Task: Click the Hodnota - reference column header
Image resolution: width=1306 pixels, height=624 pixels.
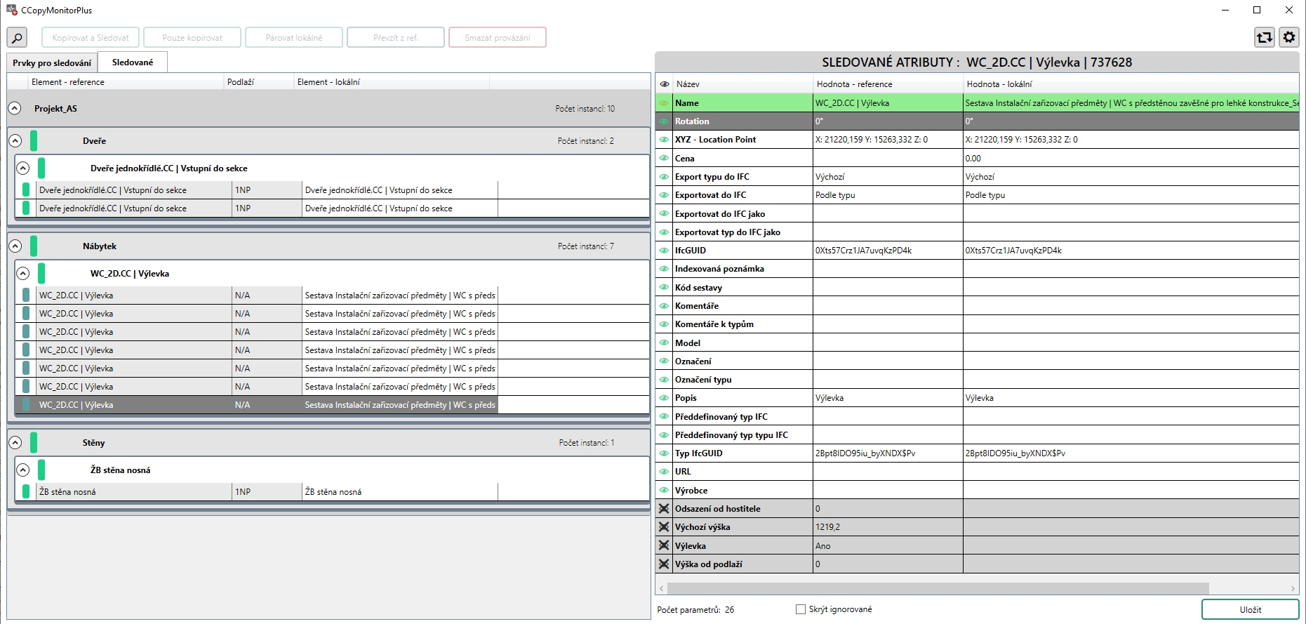Action: click(x=888, y=84)
